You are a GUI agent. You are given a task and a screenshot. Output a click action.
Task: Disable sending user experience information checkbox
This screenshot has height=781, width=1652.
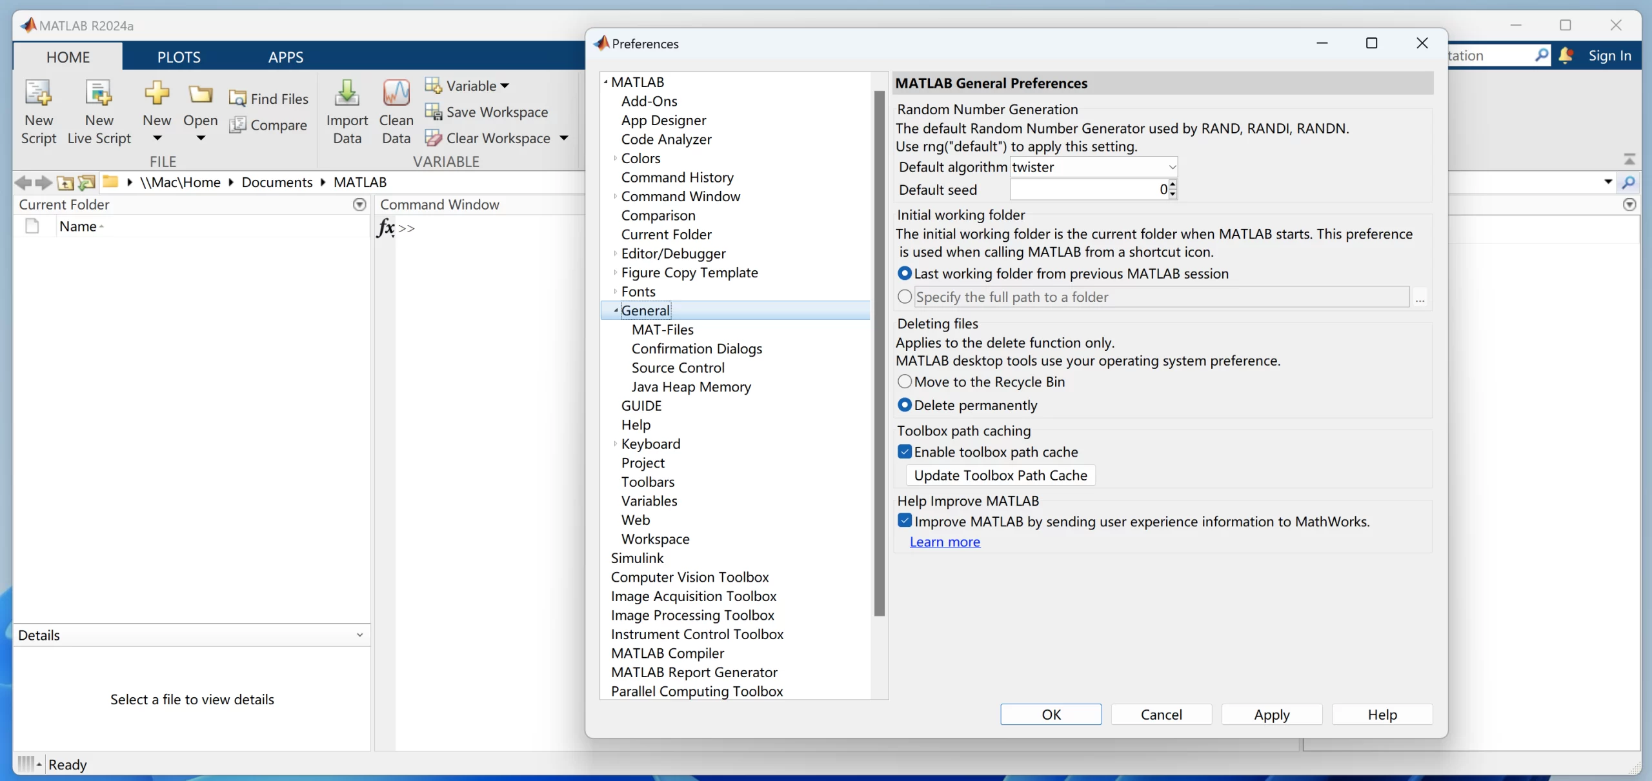click(x=905, y=521)
